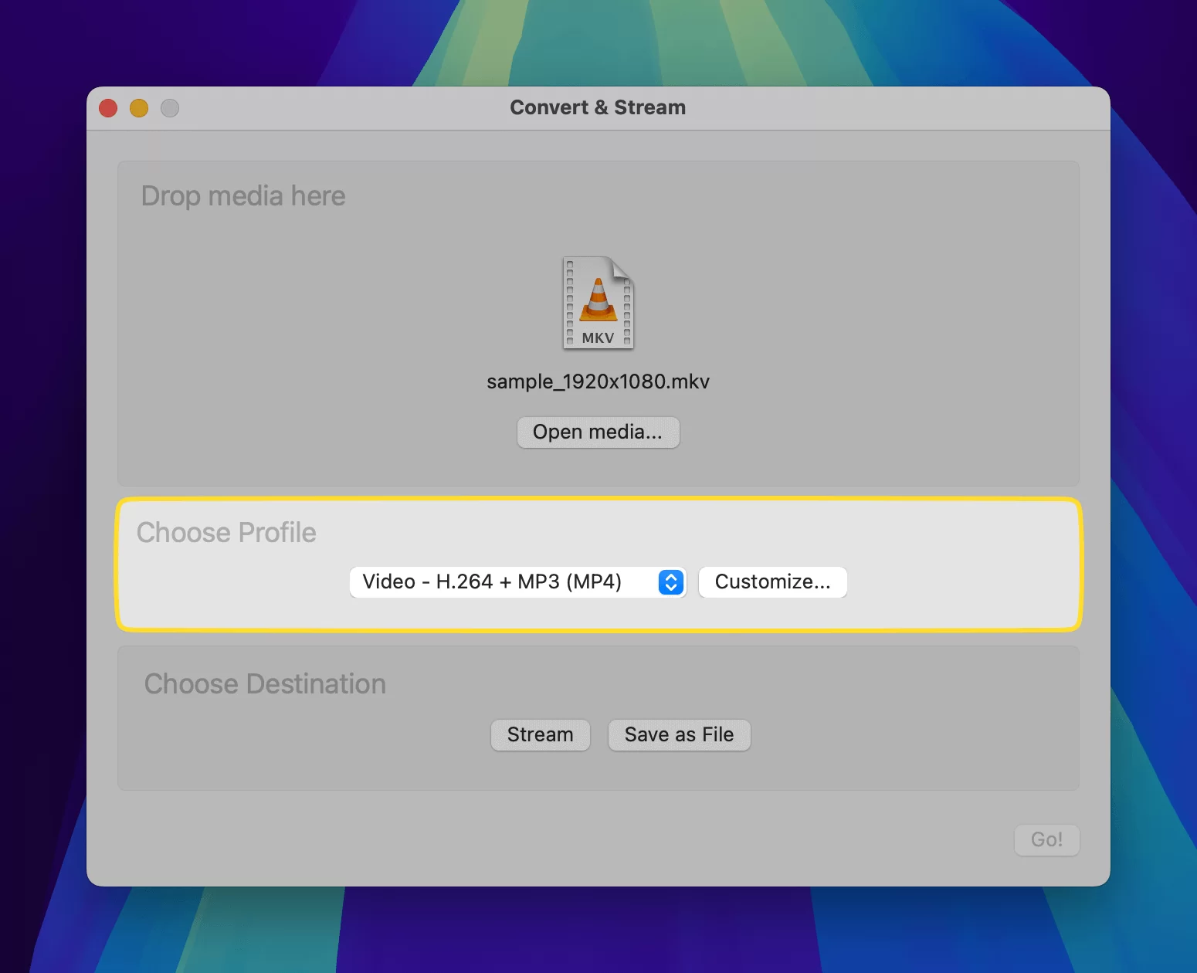Viewport: 1197px width, 973px height.
Task: Click the Customize... button
Action: click(x=772, y=581)
